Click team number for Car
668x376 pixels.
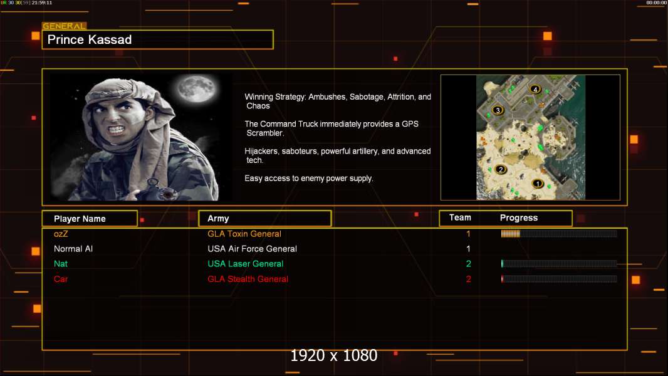(x=468, y=279)
